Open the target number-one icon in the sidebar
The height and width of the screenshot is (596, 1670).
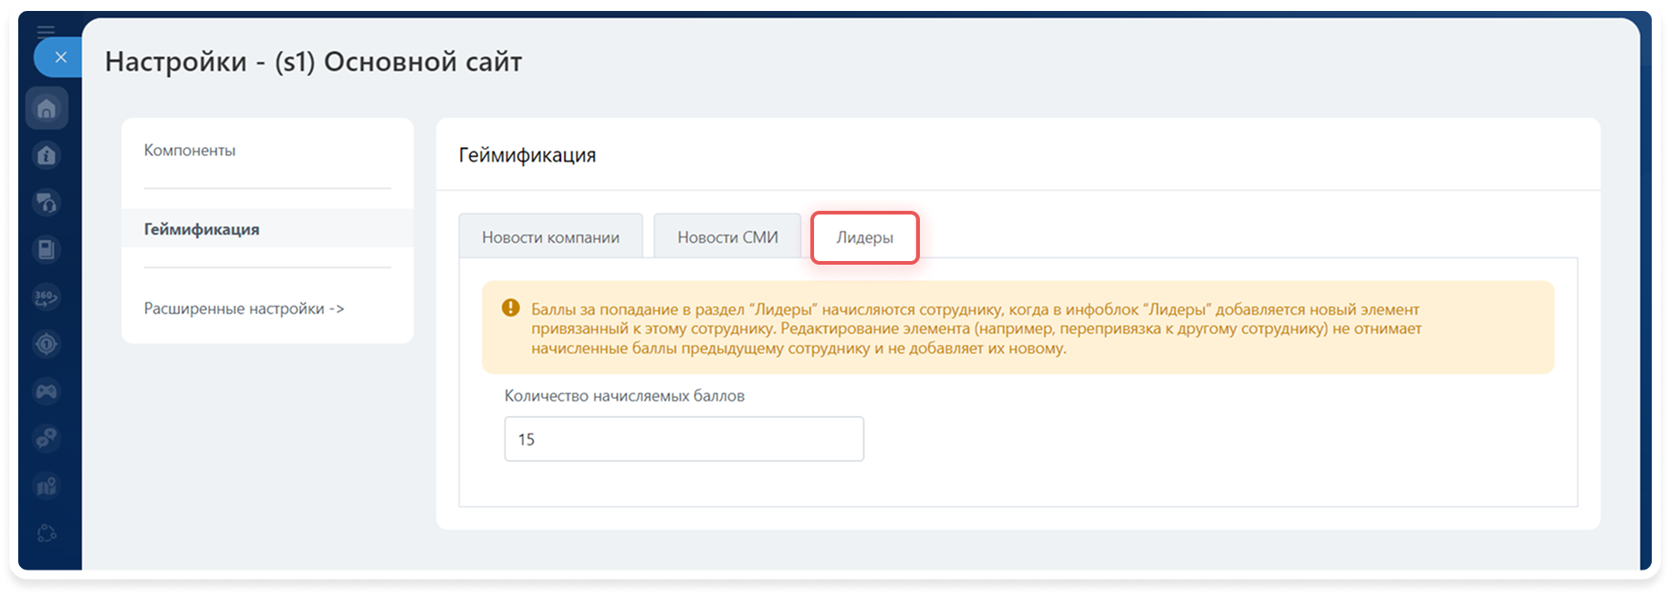click(x=47, y=344)
